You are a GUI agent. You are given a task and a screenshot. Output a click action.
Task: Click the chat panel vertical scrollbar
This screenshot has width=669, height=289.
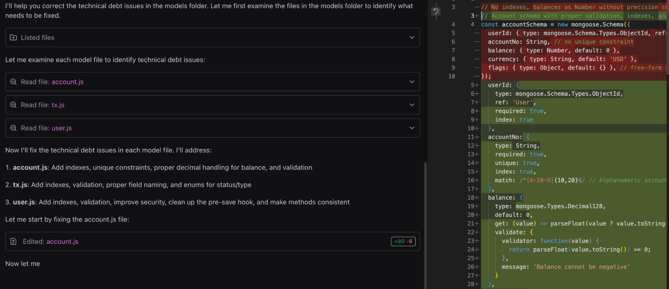pyautogui.click(x=425, y=224)
